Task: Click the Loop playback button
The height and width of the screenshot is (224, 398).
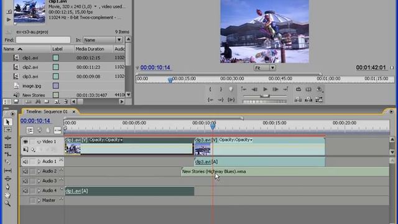Action: [298, 89]
